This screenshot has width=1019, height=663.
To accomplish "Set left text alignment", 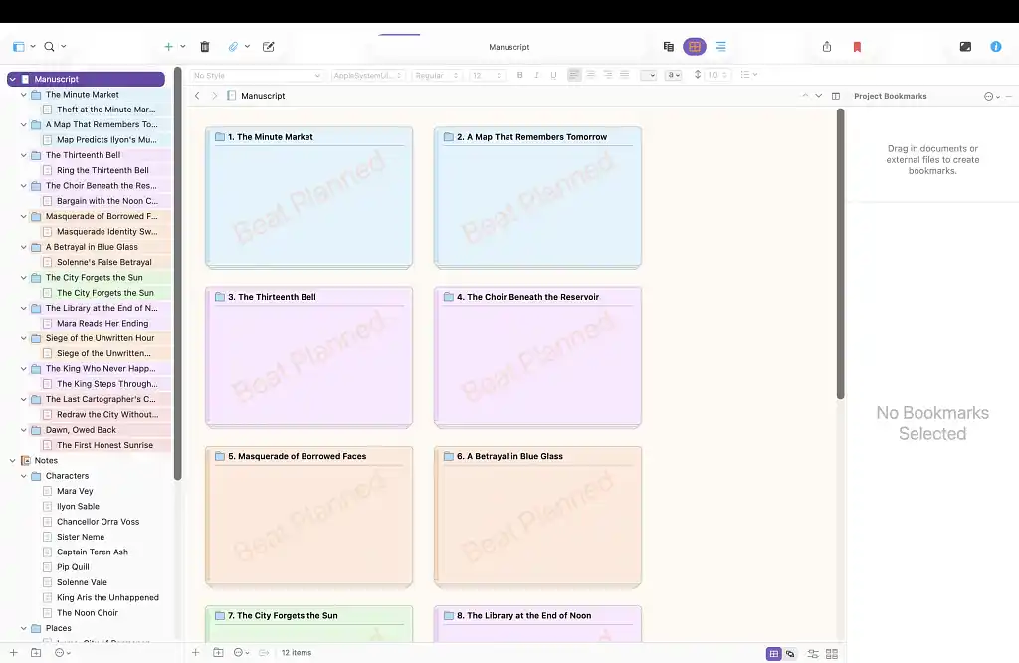I will (x=574, y=75).
